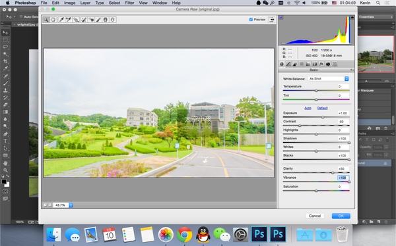Click the Auto link above Exposure

tap(308, 108)
